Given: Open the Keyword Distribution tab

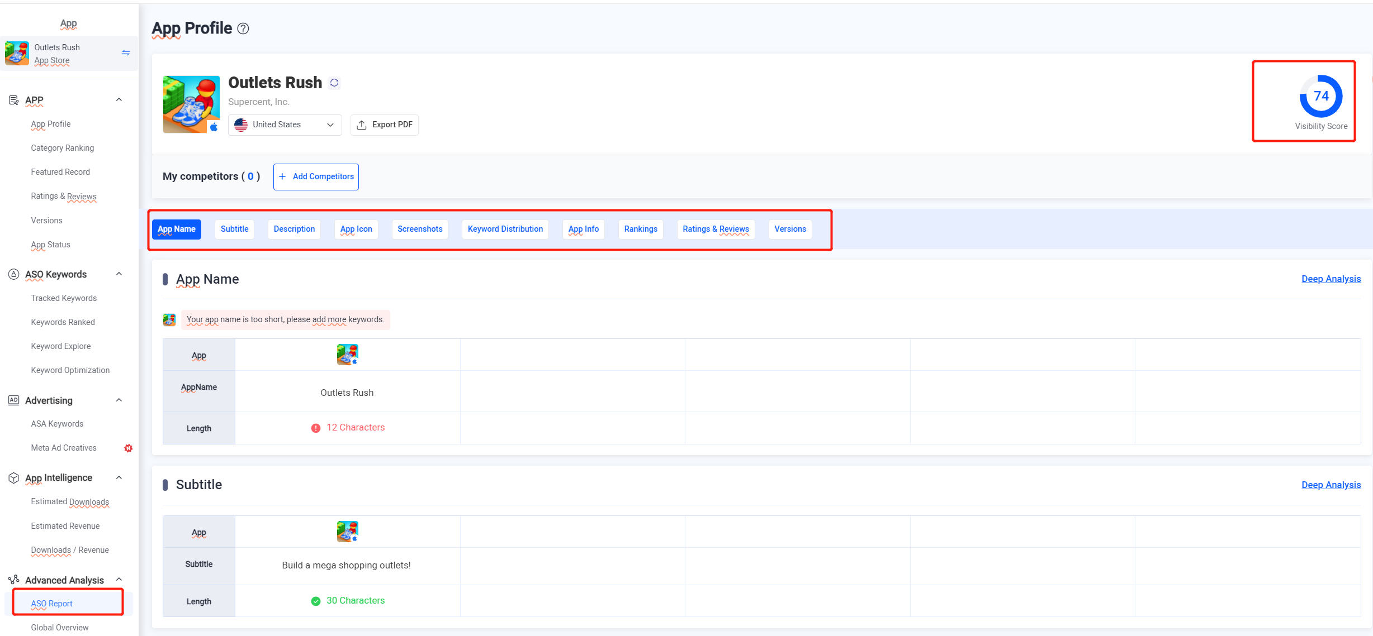Looking at the screenshot, I should click(x=505, y=229).
